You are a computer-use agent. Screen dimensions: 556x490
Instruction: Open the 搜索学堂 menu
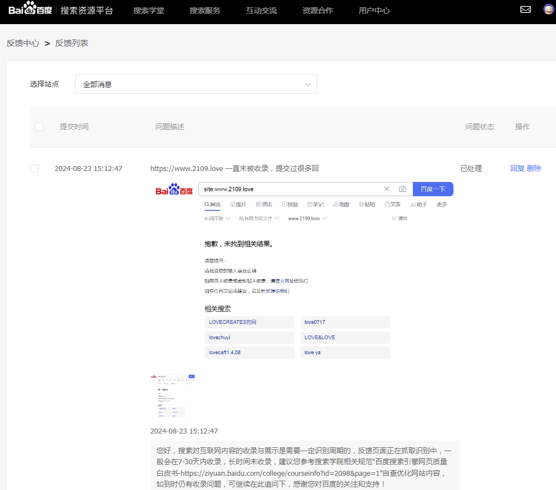coord(149,10)
